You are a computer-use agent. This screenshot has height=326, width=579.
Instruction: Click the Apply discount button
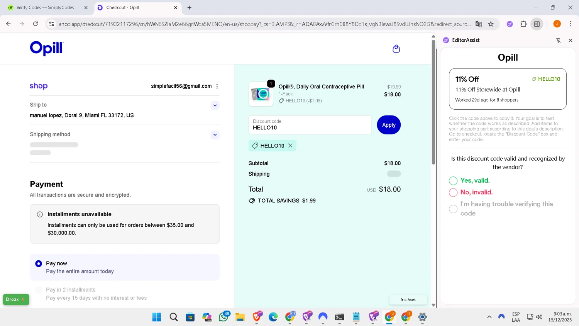click(389, 125)
